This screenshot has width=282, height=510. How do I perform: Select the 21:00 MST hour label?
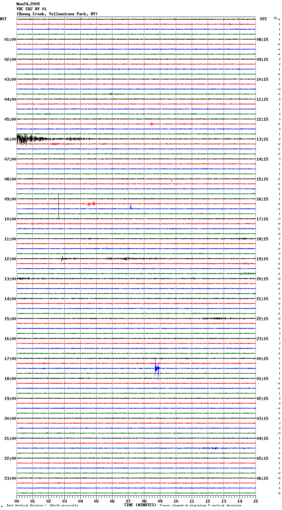coord(10,439)
